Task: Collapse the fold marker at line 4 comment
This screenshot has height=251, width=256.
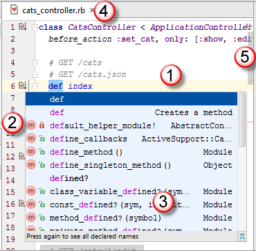Action: 35,62
